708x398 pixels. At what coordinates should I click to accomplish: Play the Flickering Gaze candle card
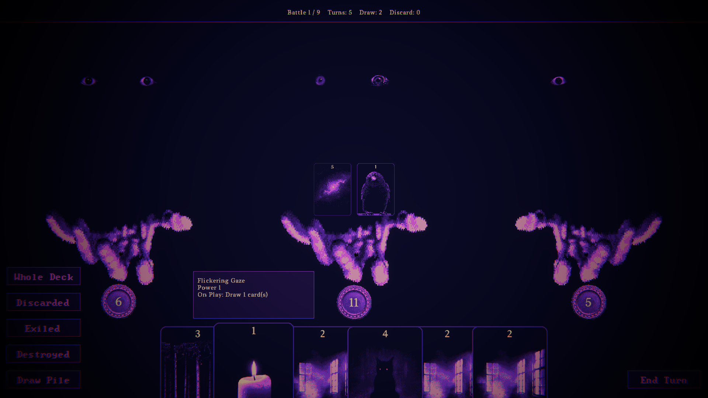click(x=254, y=360)
